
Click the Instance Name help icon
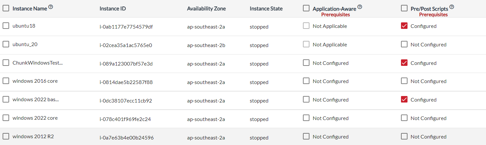(50, 7)
